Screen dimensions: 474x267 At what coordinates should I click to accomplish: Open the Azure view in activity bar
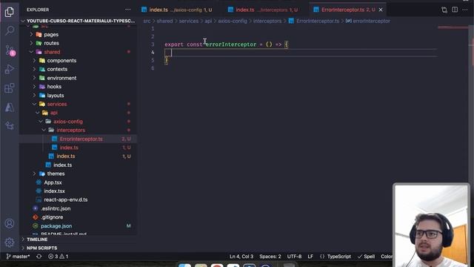tap(10, 107)
